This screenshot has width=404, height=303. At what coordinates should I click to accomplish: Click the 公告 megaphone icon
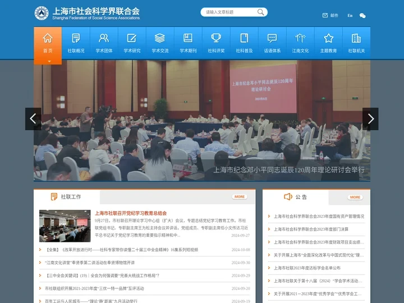[288, 197]
